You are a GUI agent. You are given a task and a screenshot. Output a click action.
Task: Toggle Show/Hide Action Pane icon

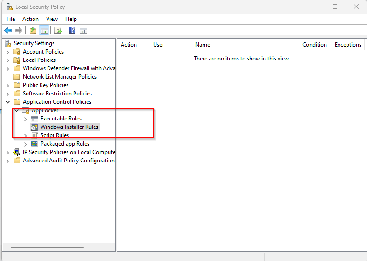tap(83, 31)
